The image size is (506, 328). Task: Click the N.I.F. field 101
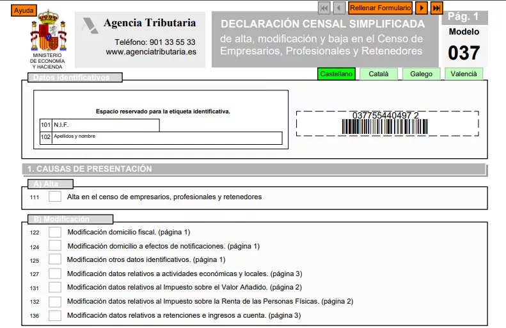click(x=106, y=125)
